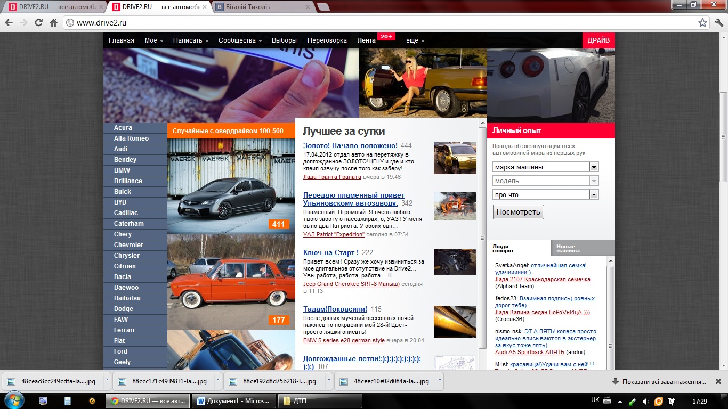
Task: Open the Chrome wrench settings menu
Action: [719, 23]
